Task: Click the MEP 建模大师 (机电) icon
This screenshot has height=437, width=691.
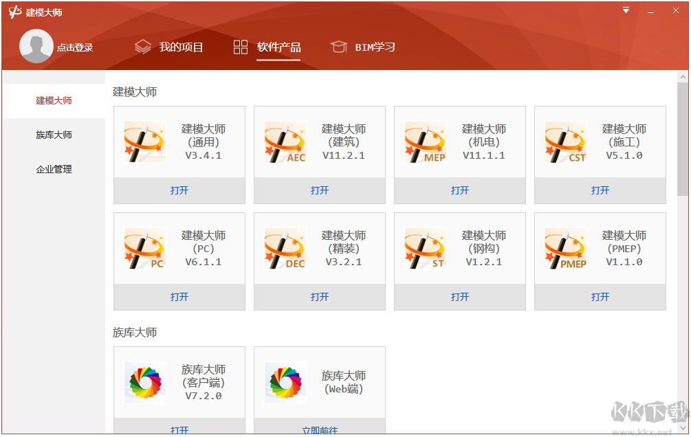Action: pos(426,142)
